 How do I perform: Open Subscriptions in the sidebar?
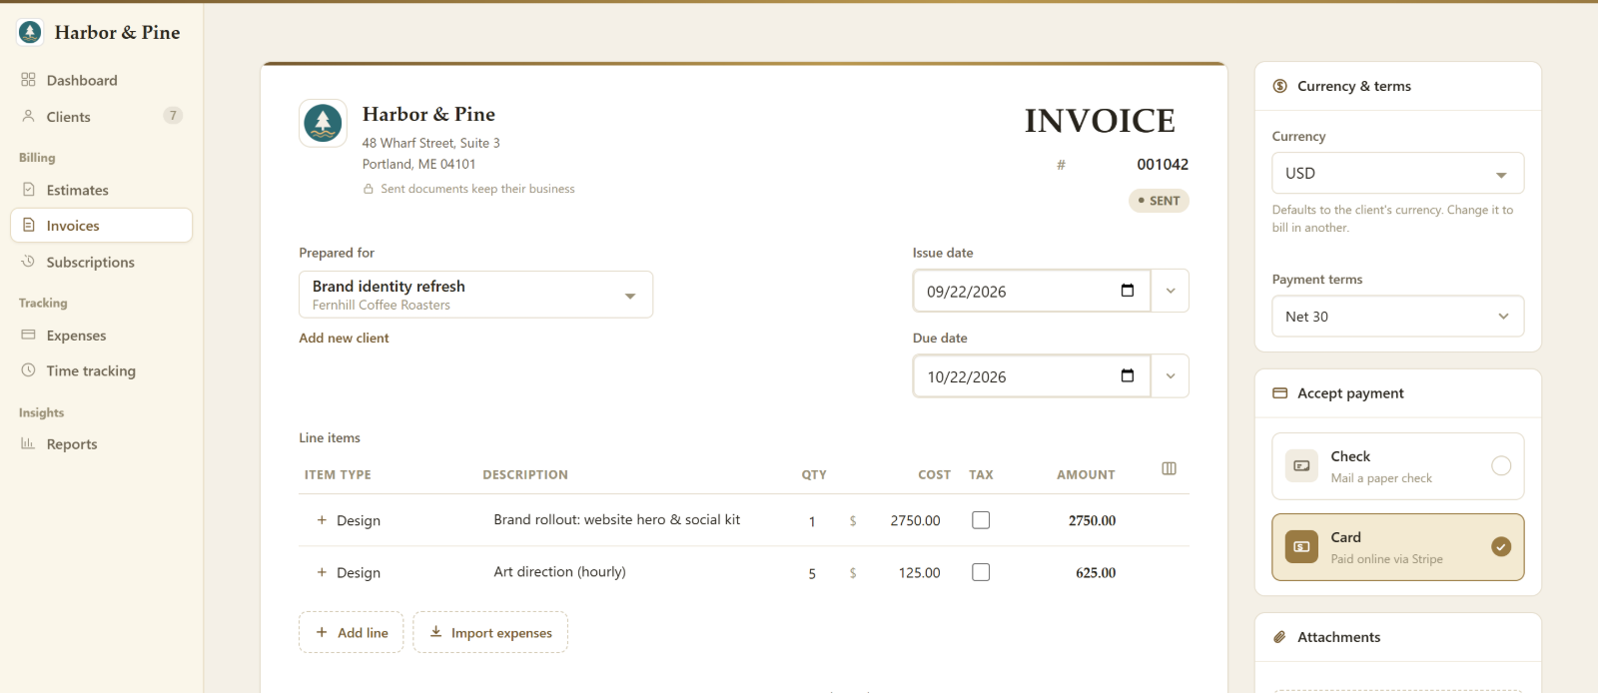click(101, 262)
